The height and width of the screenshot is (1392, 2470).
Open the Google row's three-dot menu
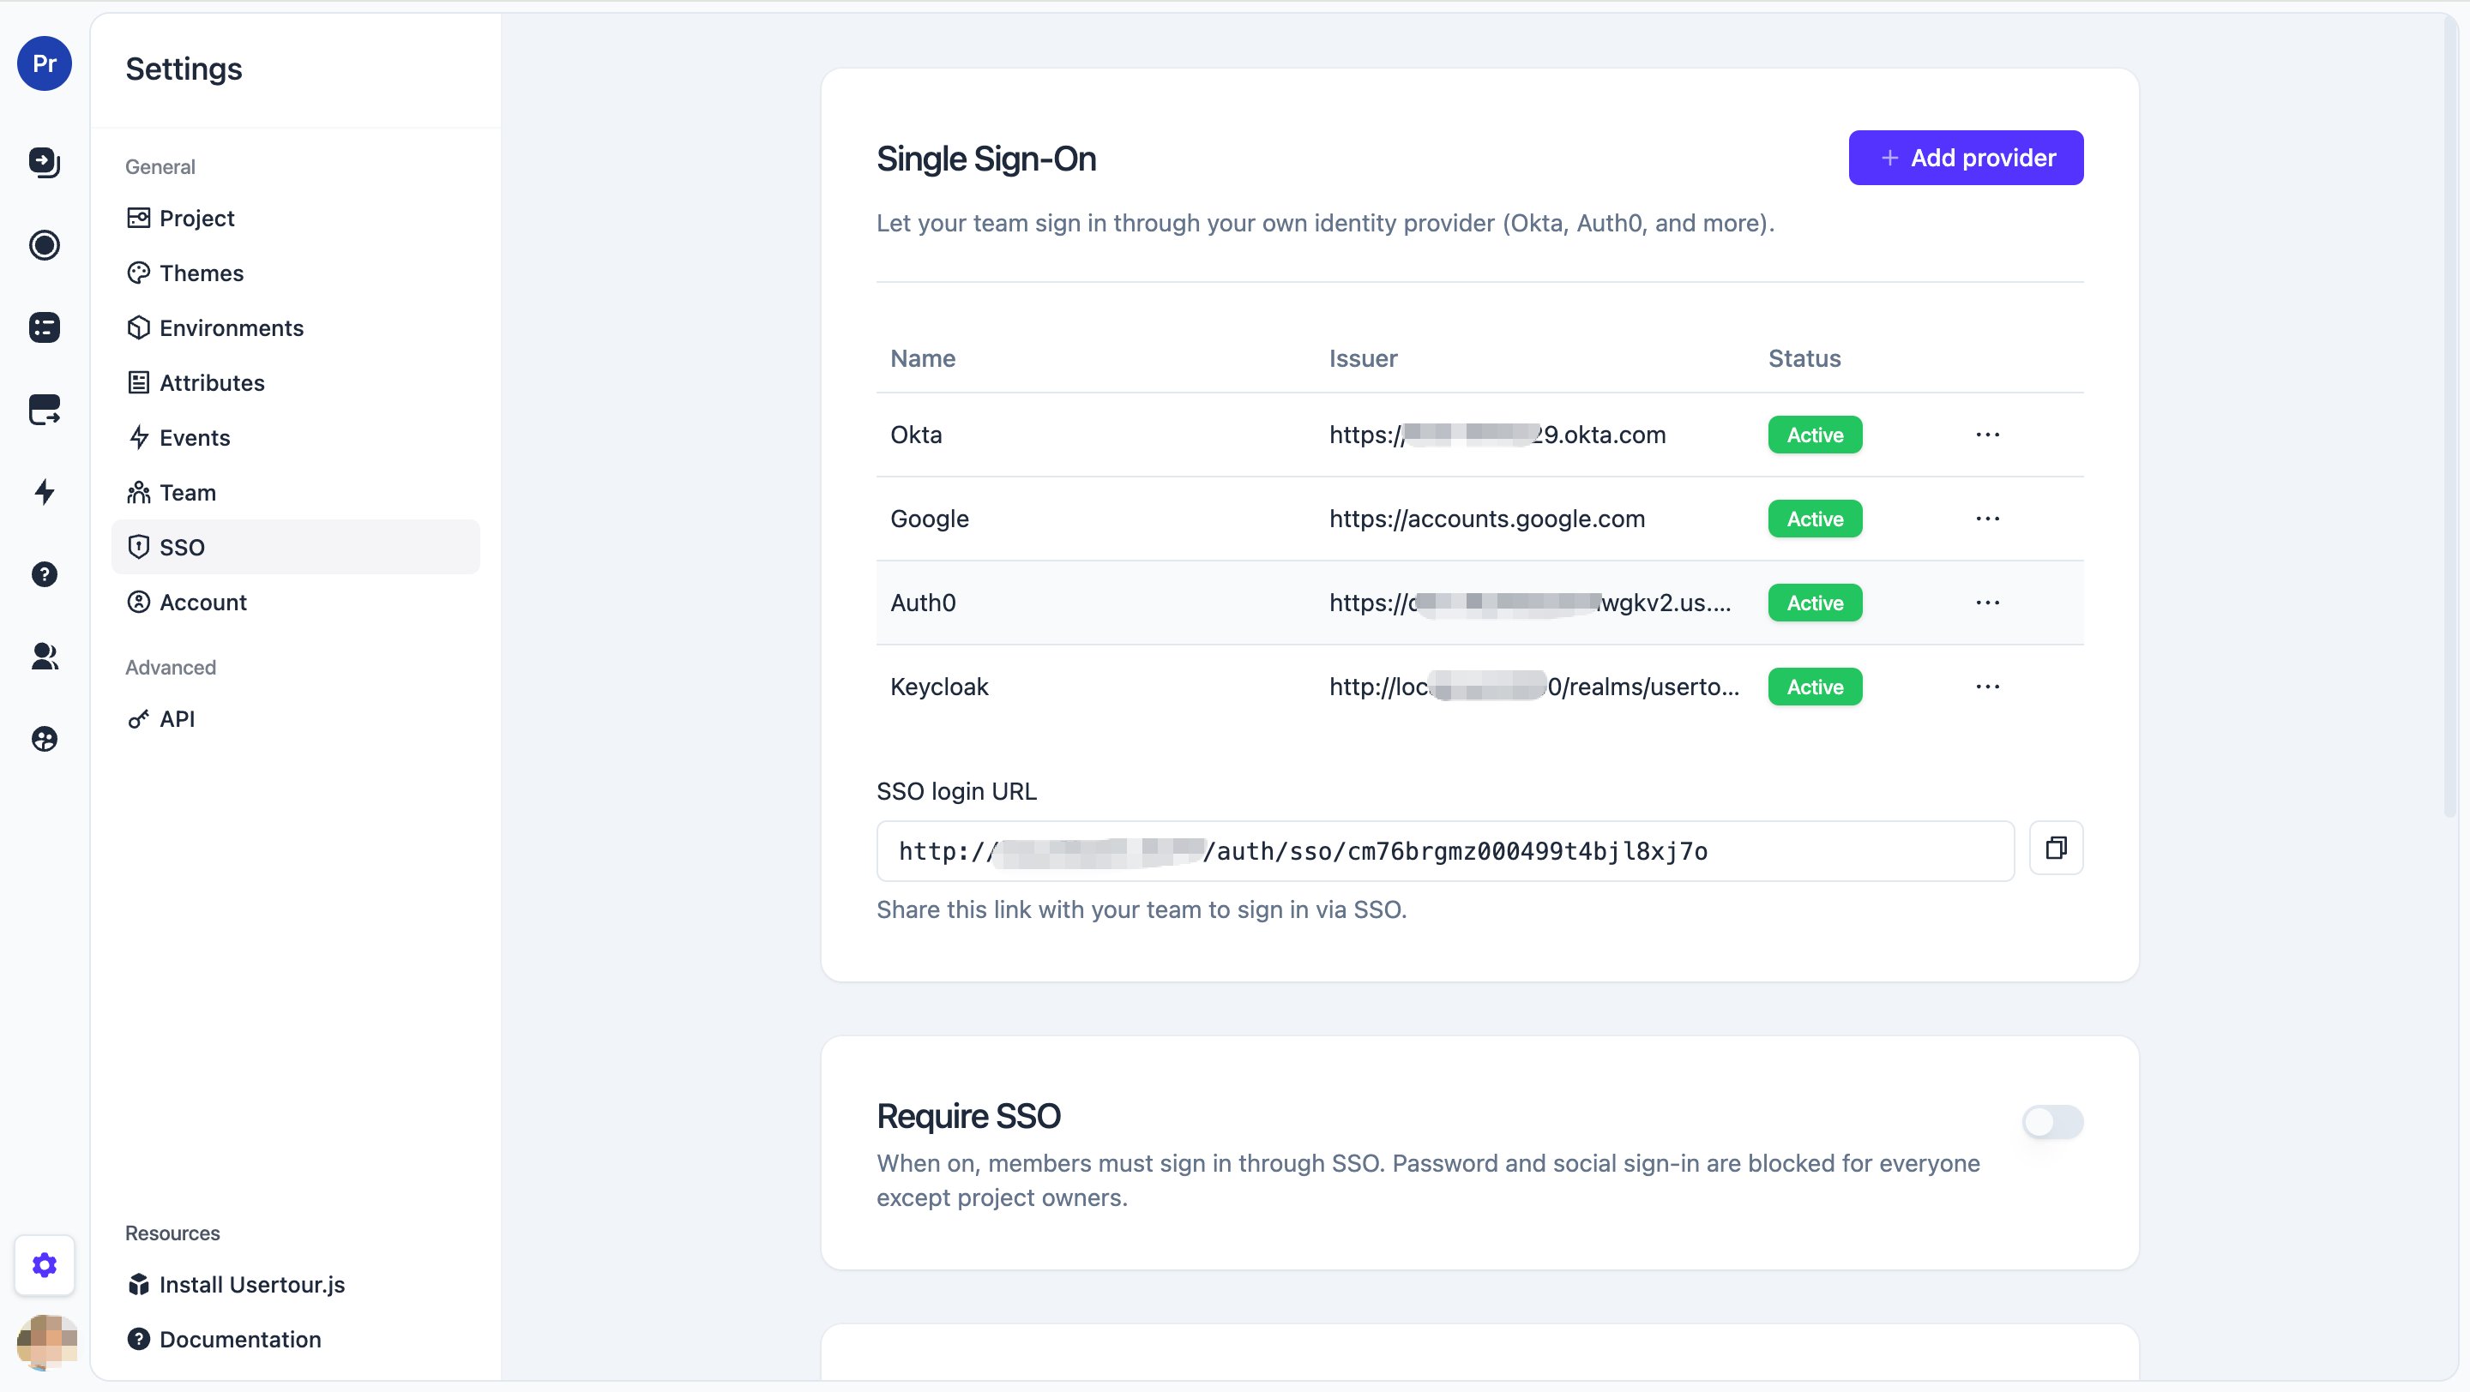[x=1988, y=519]
